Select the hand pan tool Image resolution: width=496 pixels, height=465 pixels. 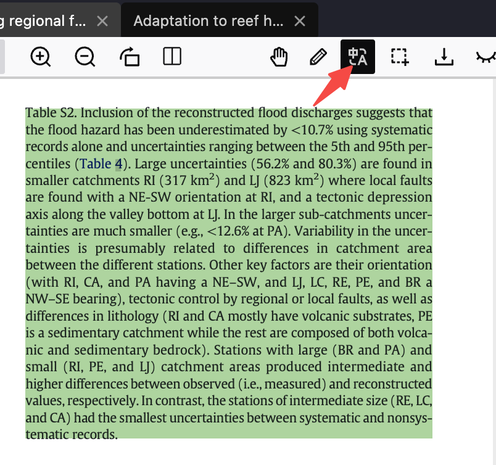click(x=279, y=57)
